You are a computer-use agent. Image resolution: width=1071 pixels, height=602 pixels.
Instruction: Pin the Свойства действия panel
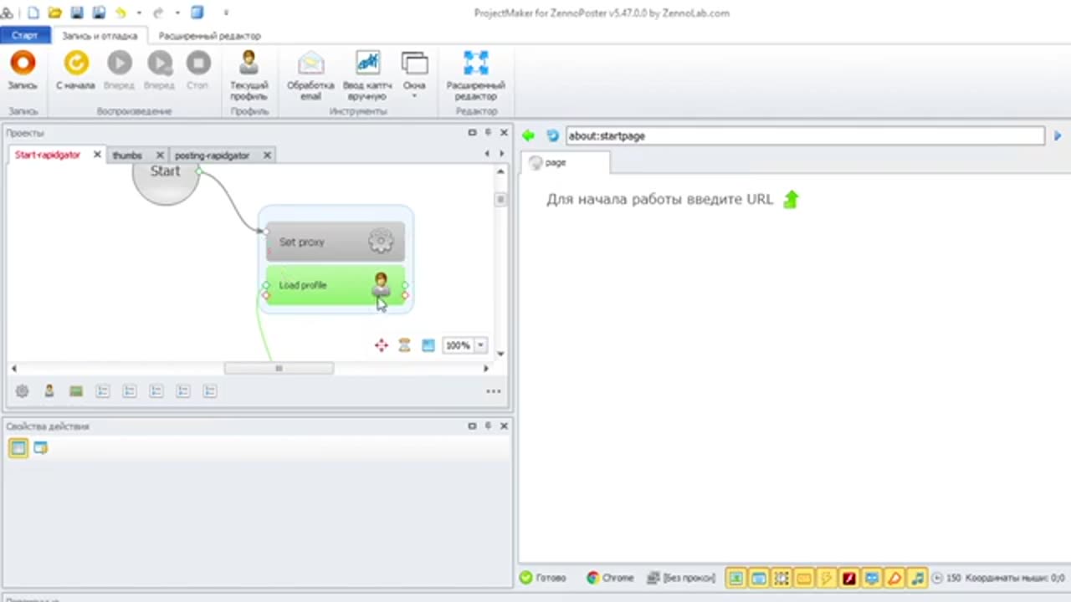click(x=488, y=426)
